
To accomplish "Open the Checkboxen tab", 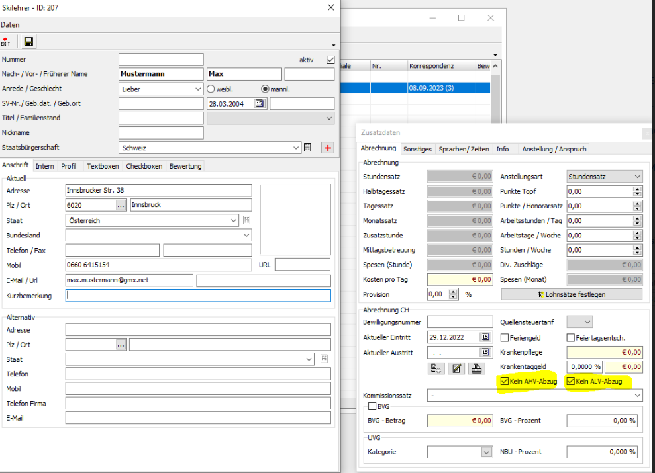I will (144, 166).
